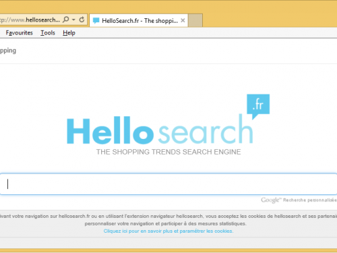Screen dimensions: 337x253
Task: Select the HelloSearch.fr tab
Action: point(139,20)
